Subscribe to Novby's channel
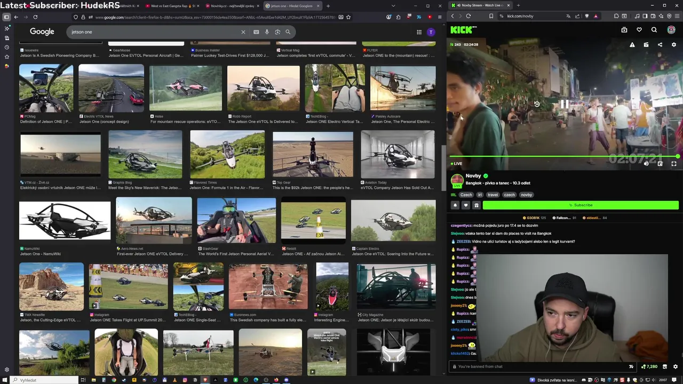Viewport: 683px width, 384px height. coord(581,205)
